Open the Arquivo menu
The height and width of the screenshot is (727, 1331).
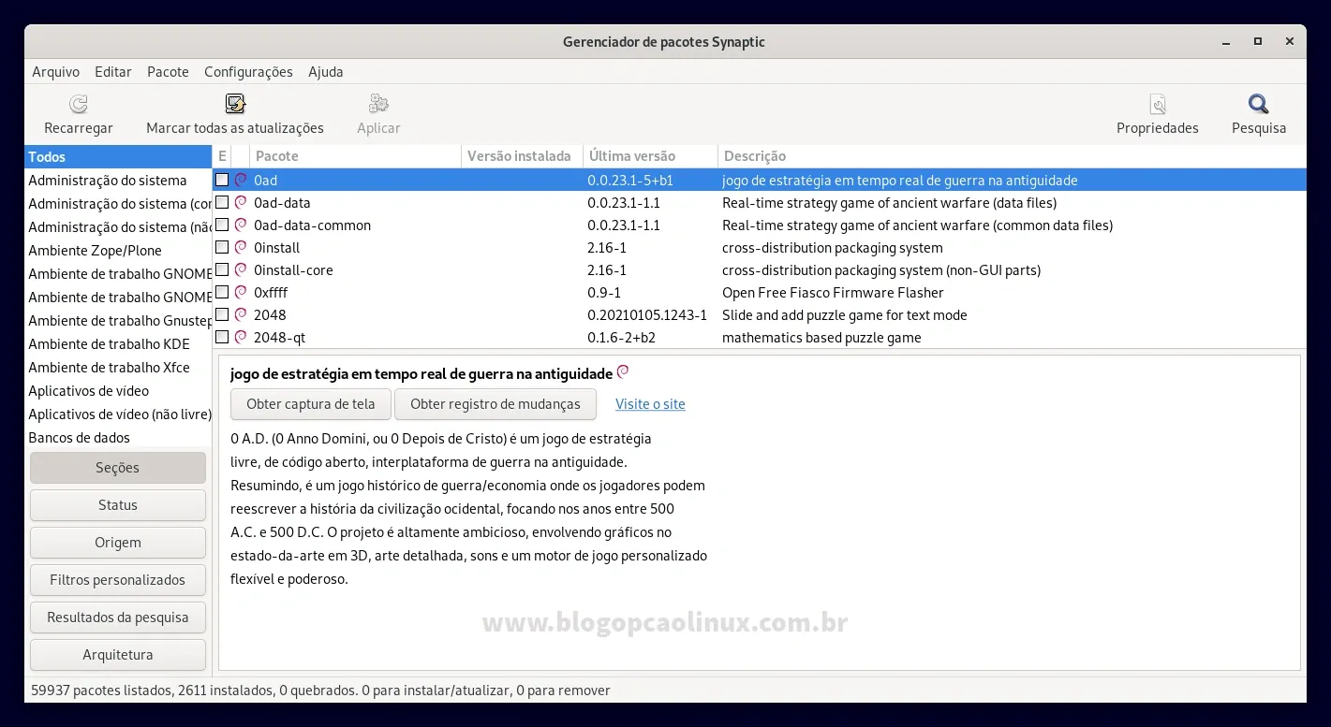[56, 72]
